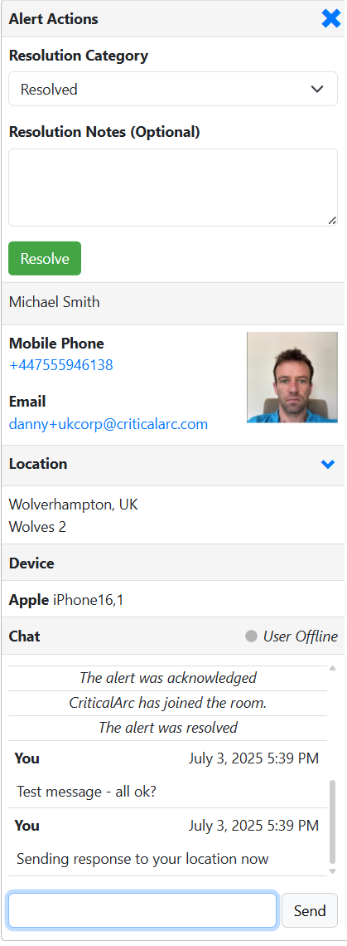The height and width of the screenshot is (946, 347).
Task: Close the Alert Actions panel
Action: click(x=330, y=19)
